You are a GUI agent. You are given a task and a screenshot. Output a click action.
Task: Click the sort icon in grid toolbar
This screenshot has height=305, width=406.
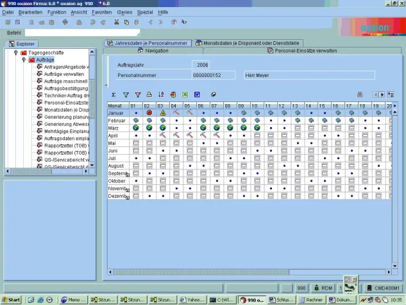161,94
